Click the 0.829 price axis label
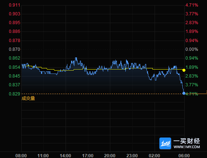Image resolution: width=207 pixels, height=158 pixels. point(14,94)
